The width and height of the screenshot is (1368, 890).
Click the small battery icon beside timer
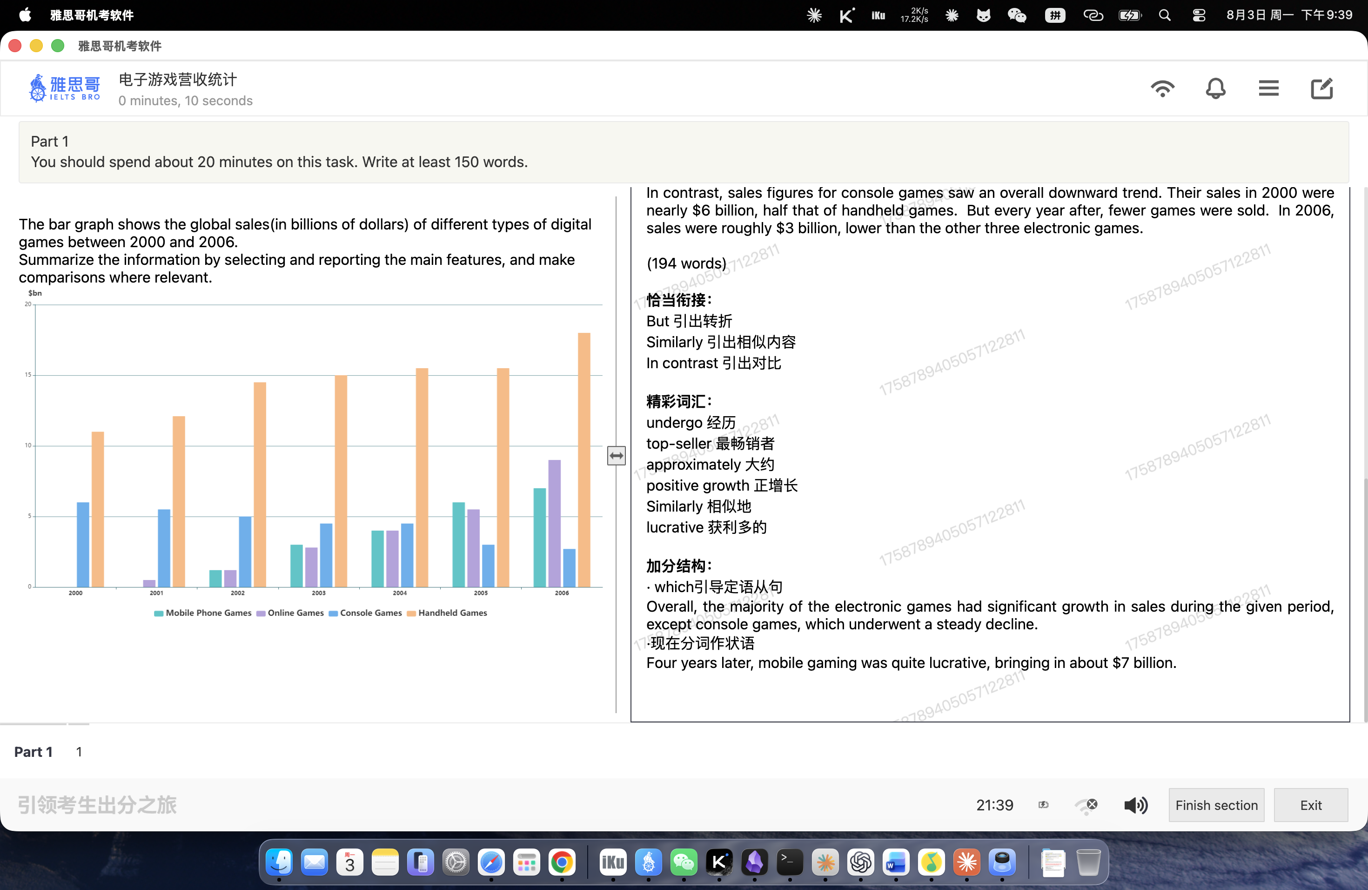point(1043,805)
